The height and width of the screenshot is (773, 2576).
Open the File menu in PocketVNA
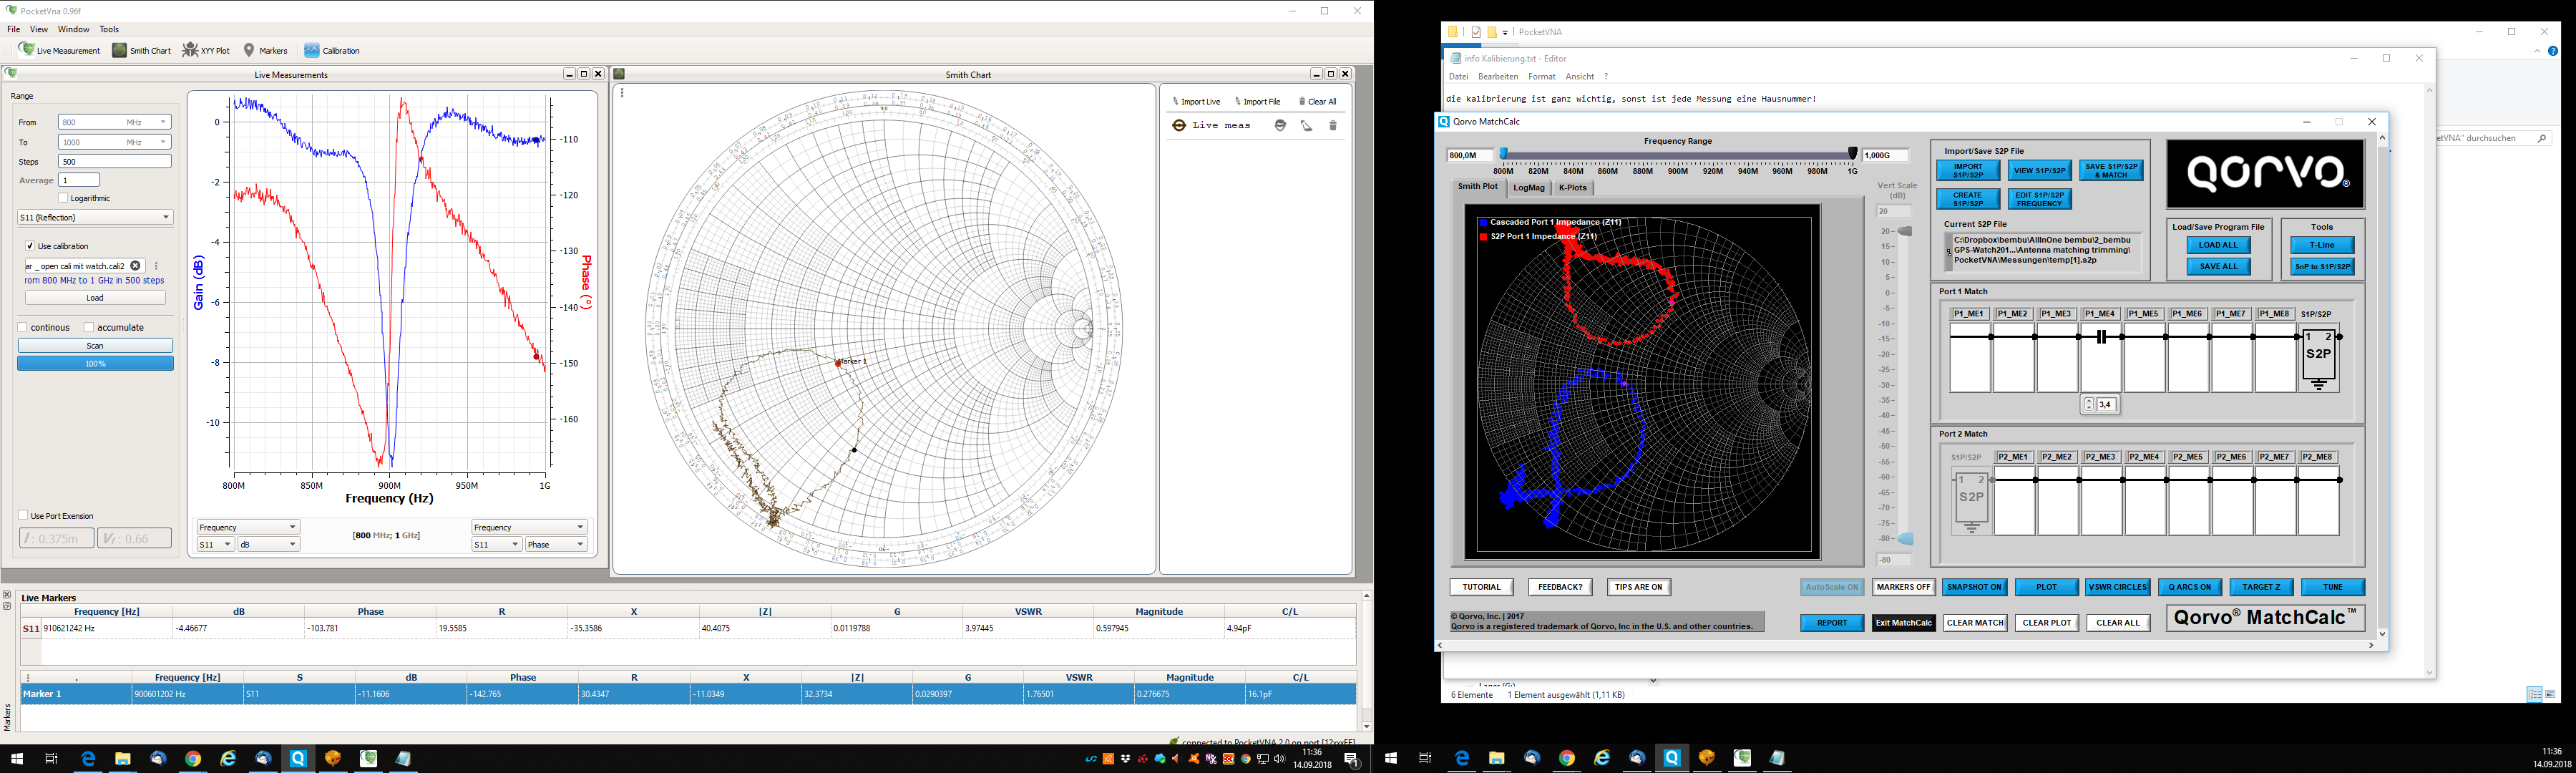tap(14, 29)
